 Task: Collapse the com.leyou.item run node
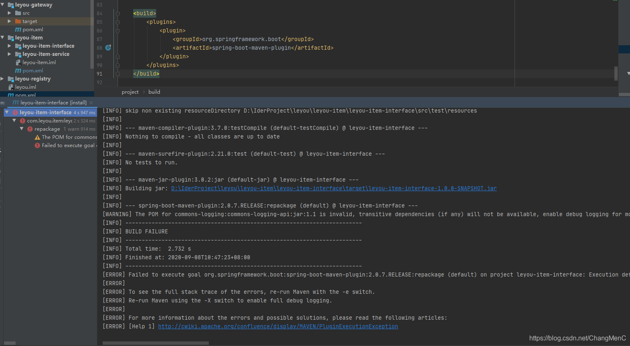pyautogui.click(x=14, y=120)
